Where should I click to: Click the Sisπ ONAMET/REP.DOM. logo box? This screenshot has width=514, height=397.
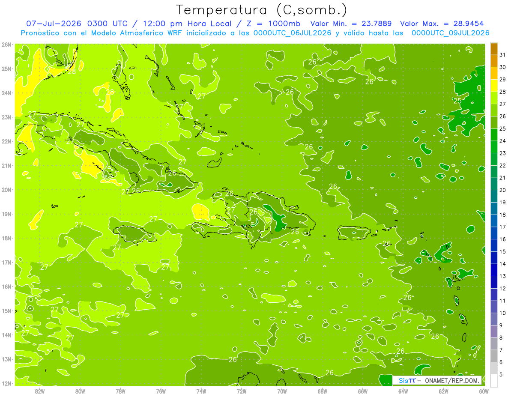pos(437,380)
